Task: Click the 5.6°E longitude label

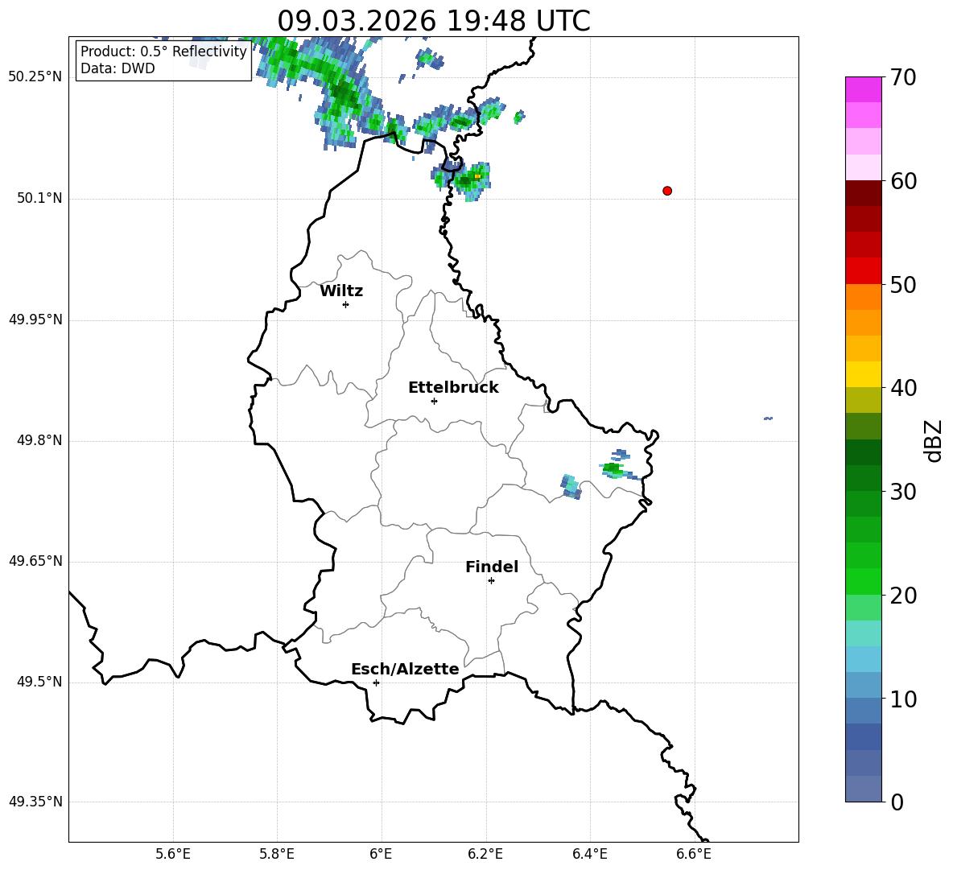Action: 173,855
